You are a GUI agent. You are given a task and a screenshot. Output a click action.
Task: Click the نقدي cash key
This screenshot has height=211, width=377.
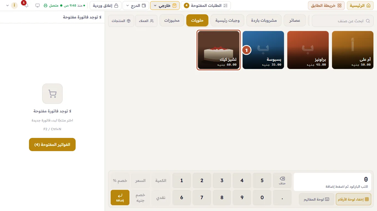(161, 198)
